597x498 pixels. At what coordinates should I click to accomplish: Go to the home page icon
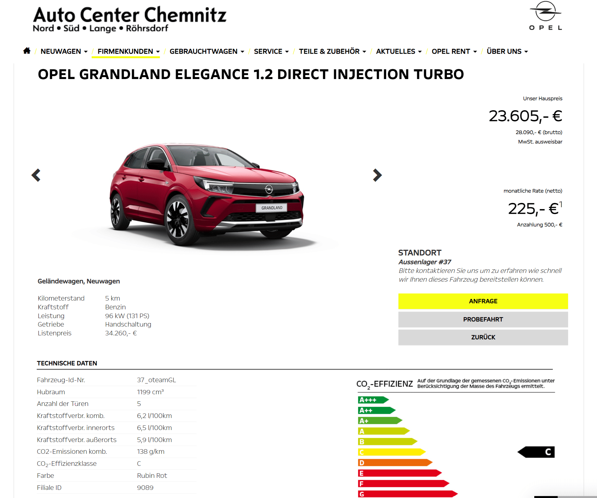coord(27,51)
